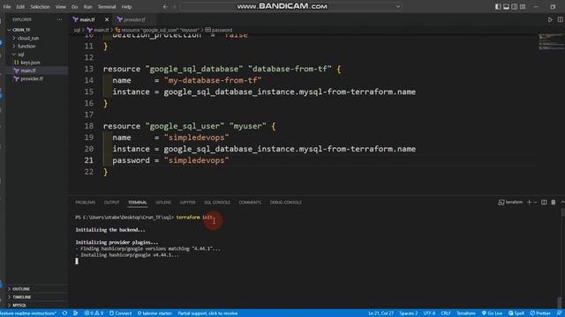
Task: Kill terminal with the trash icon
Action: (554, 202)
